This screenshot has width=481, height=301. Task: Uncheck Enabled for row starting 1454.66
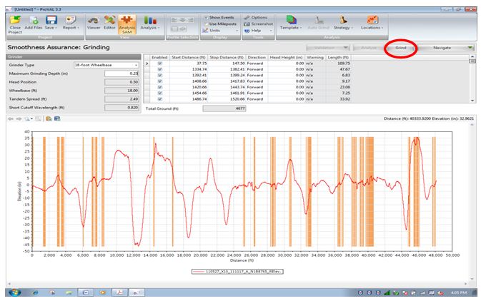160,93
